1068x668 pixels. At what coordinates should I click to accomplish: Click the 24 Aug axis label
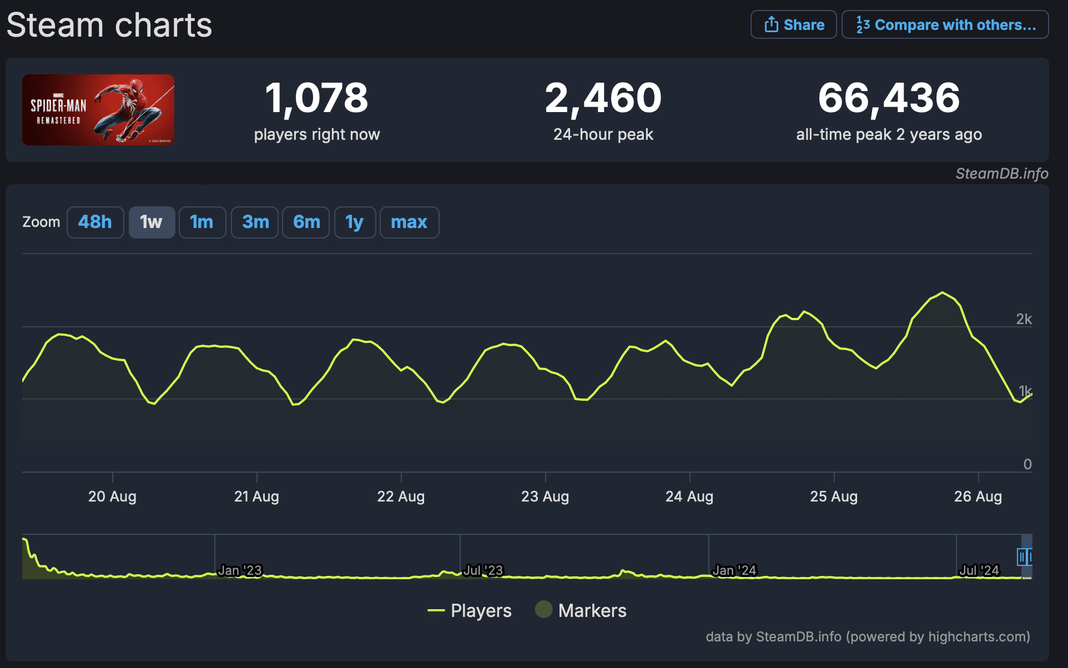coord(689,496)
